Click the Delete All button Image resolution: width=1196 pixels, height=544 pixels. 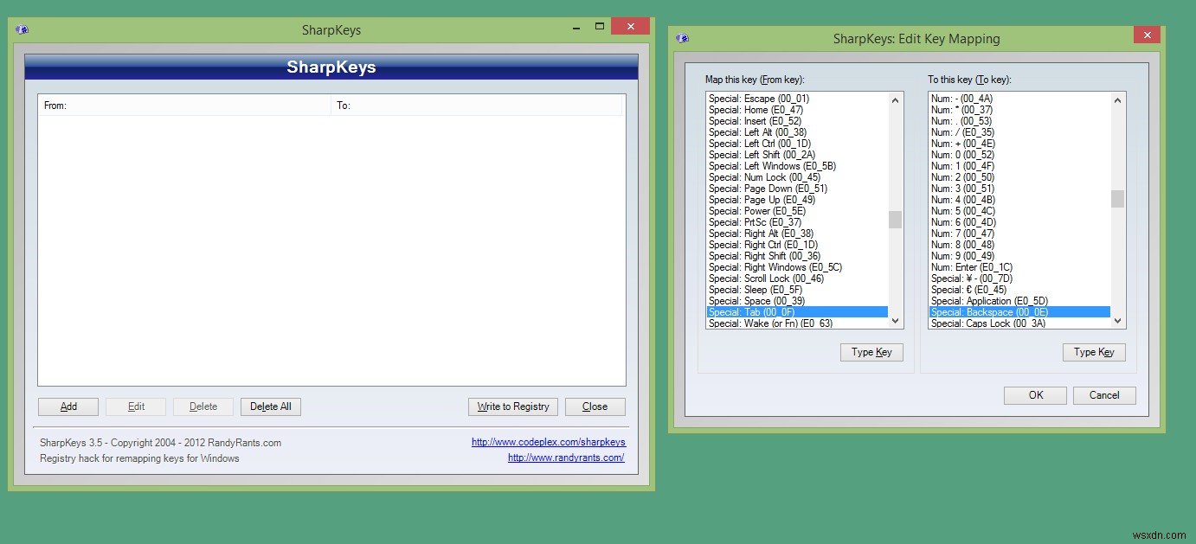coord(271,406)
